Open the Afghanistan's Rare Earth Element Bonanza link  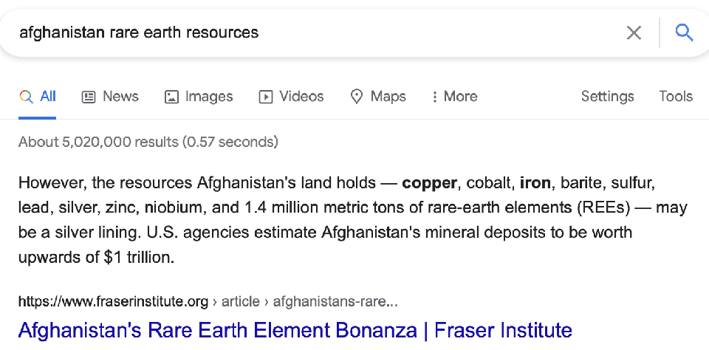[x=295, y=329]
